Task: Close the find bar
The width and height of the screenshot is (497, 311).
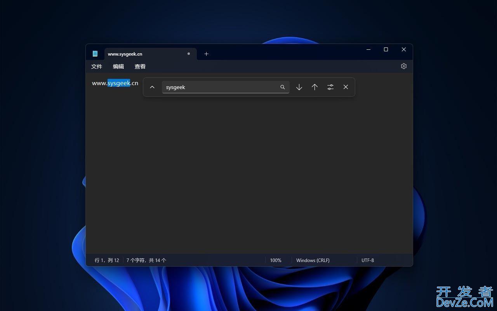Action: [346, 87]
